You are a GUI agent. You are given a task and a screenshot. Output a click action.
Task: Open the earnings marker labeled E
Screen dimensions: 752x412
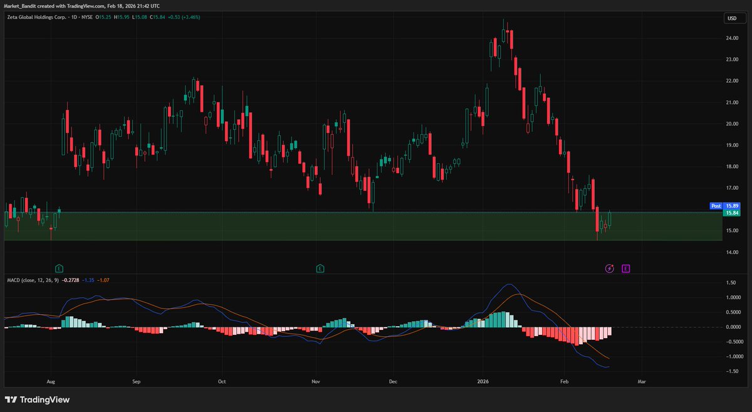click(x=625, y=268)
